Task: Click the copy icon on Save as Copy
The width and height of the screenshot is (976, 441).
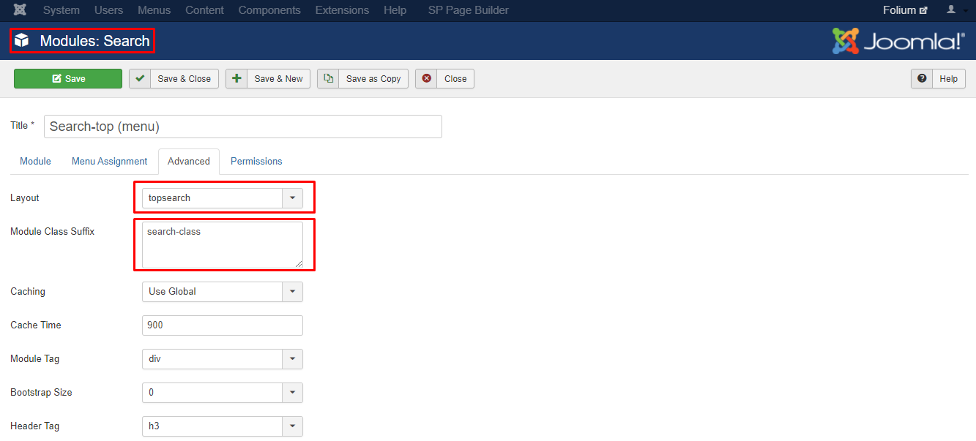Action: (x=328, y=78)
